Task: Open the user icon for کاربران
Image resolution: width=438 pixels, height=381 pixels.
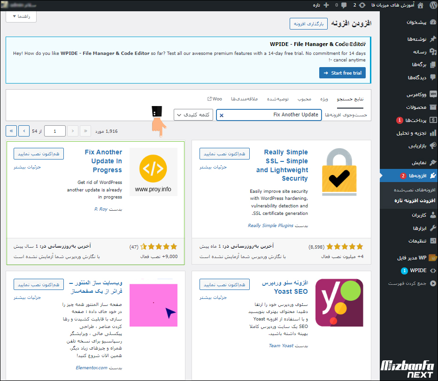Action: coord(433,215)
